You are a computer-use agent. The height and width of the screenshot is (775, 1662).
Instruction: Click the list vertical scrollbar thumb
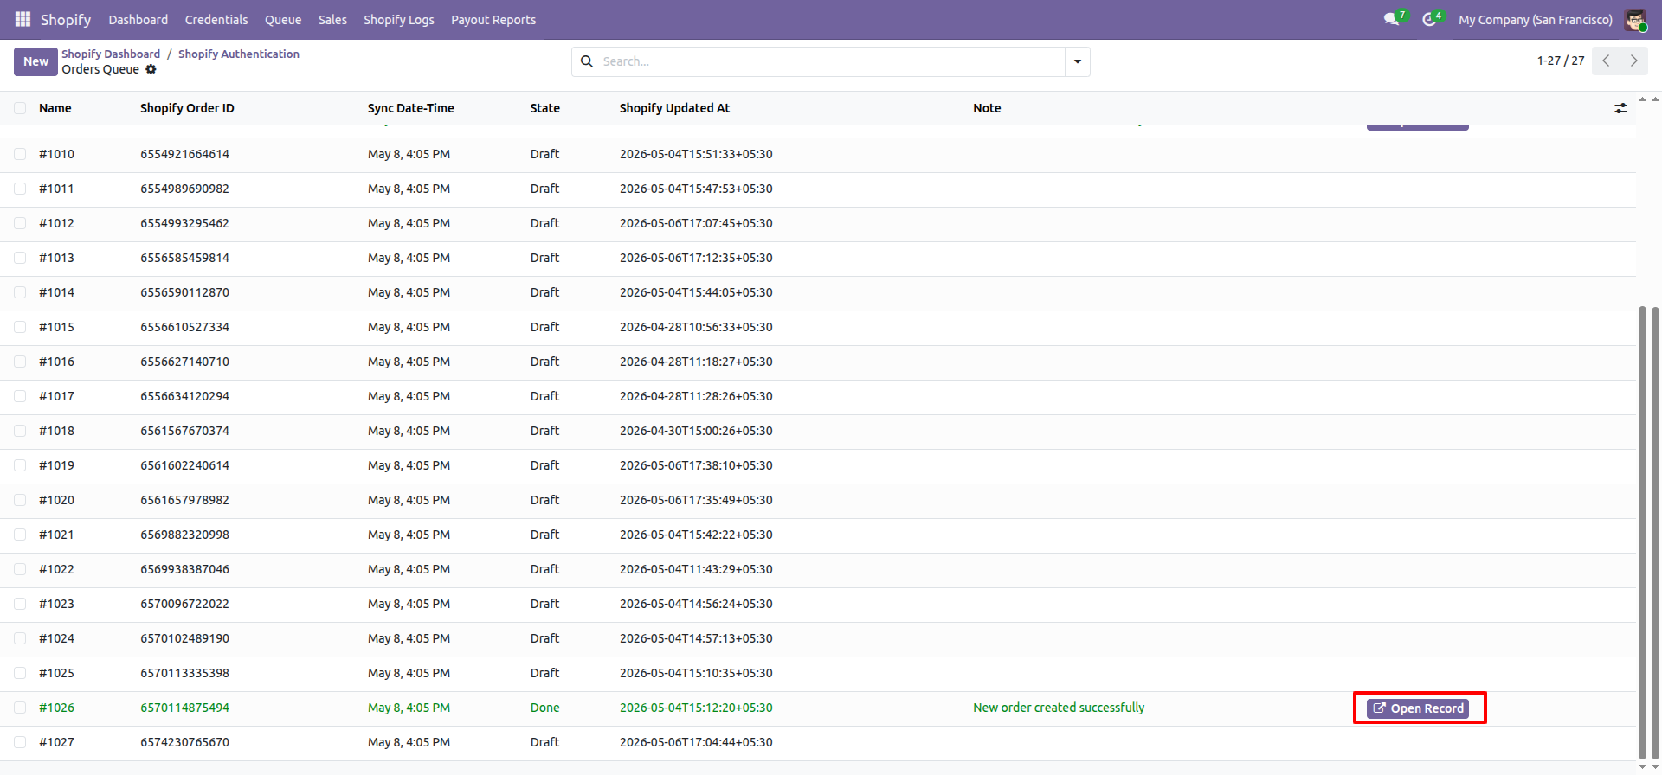tap(1643, 533)
